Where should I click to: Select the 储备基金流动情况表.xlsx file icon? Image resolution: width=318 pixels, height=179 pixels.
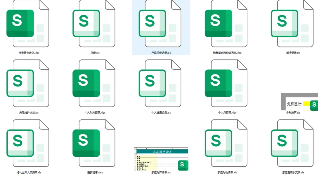[x=226, y=24]
